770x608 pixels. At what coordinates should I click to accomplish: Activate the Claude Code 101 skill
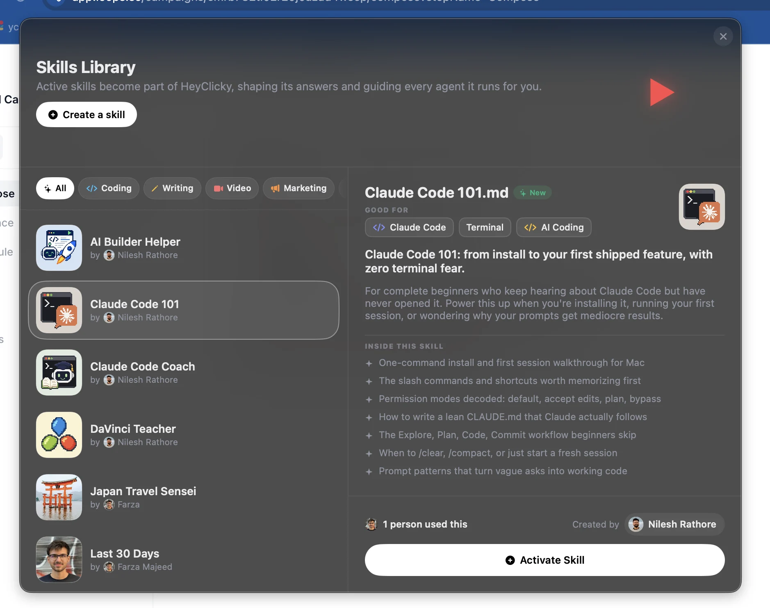click(544, 560)
